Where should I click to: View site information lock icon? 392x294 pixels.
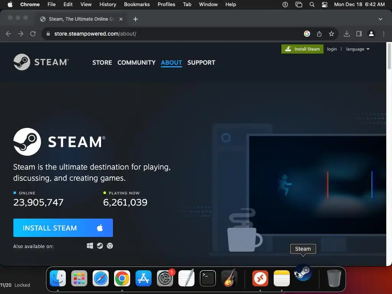pos(48,34)
